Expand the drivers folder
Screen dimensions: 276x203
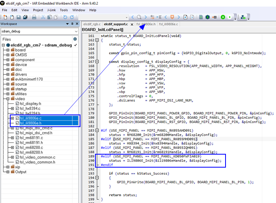[x=8, y=74]
